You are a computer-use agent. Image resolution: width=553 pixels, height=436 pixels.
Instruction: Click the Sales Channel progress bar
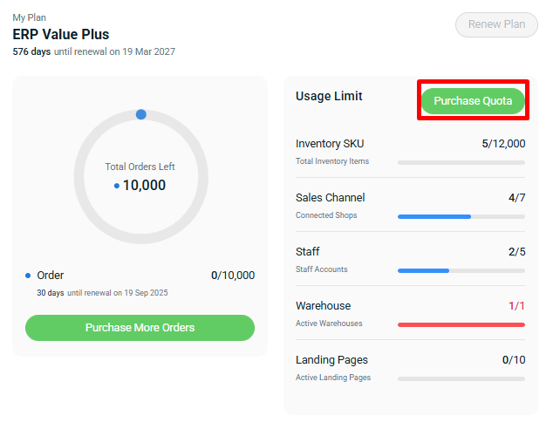click(x=461, y=216)
